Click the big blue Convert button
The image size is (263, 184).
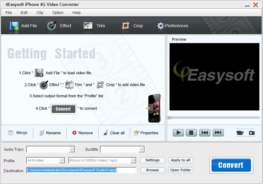point(231,165)
